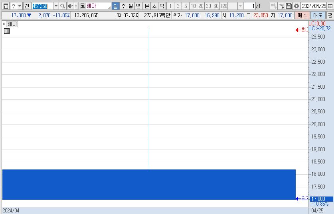The height and width of the screenshot is (214, 334).
Task: Click the stock name field 삐아
Action: (x=98, y=6)
